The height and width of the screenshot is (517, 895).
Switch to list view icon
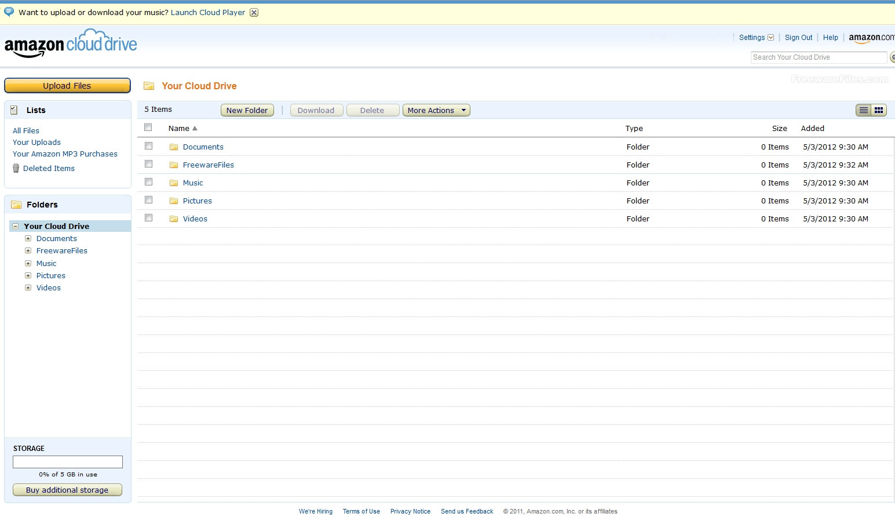(864, 110)
